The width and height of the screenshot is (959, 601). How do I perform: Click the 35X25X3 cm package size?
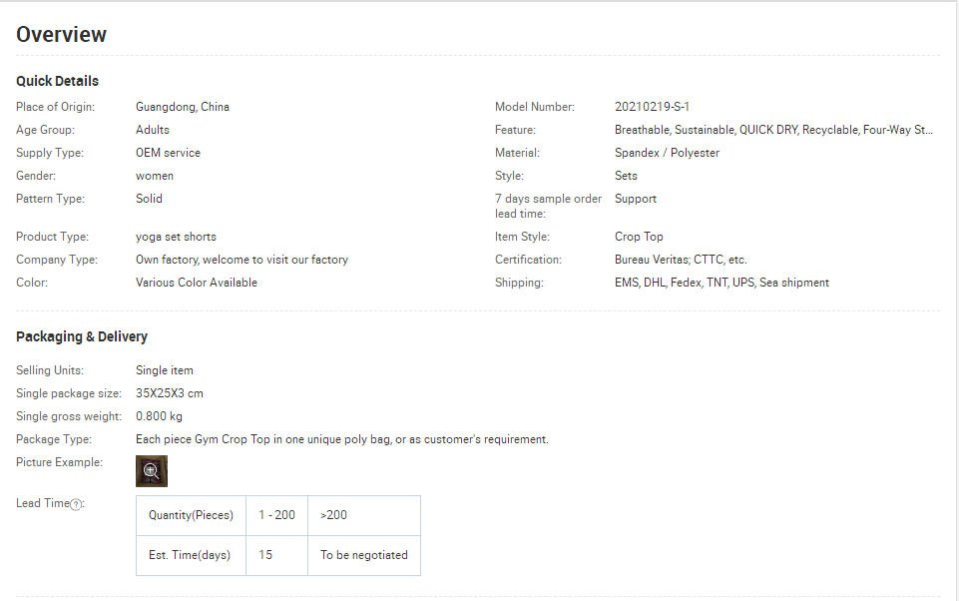click(170, 393)
